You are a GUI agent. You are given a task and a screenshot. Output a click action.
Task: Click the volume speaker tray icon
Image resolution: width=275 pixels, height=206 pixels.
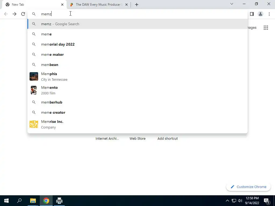pyautogui.click(x=240, y=201)
